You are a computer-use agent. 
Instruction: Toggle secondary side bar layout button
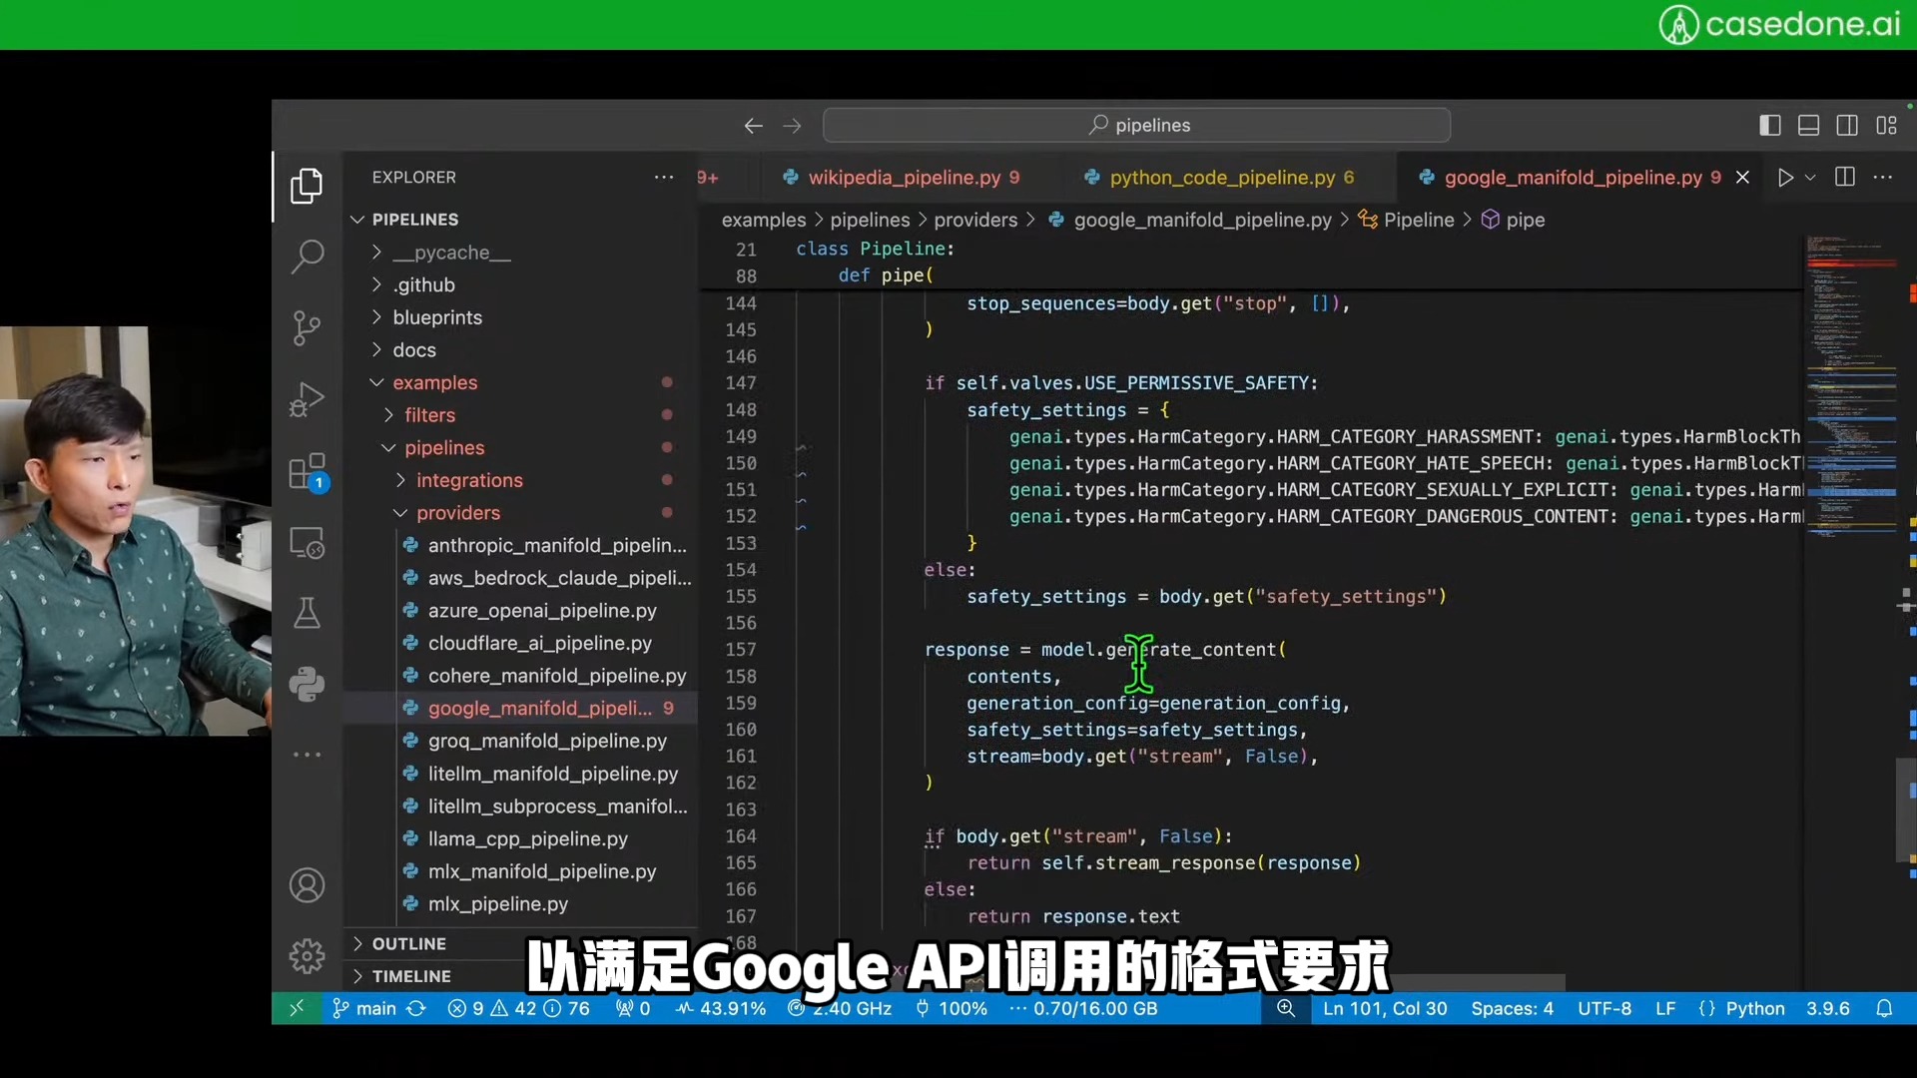point(1847,126)
